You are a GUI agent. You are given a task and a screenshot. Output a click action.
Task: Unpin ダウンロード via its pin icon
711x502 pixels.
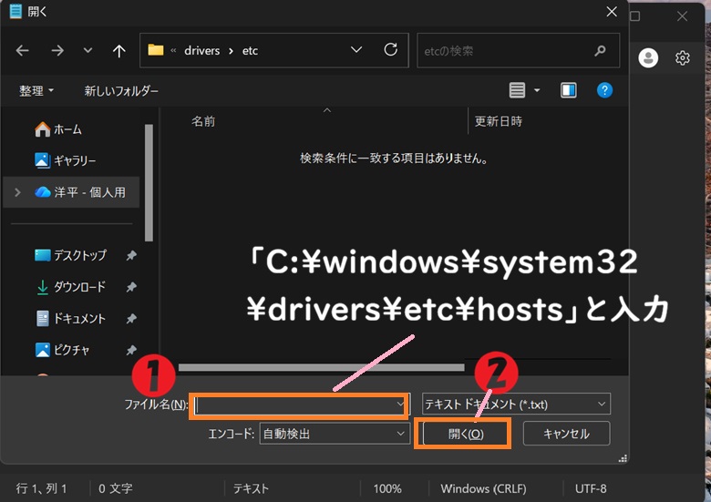pos(131,287)
